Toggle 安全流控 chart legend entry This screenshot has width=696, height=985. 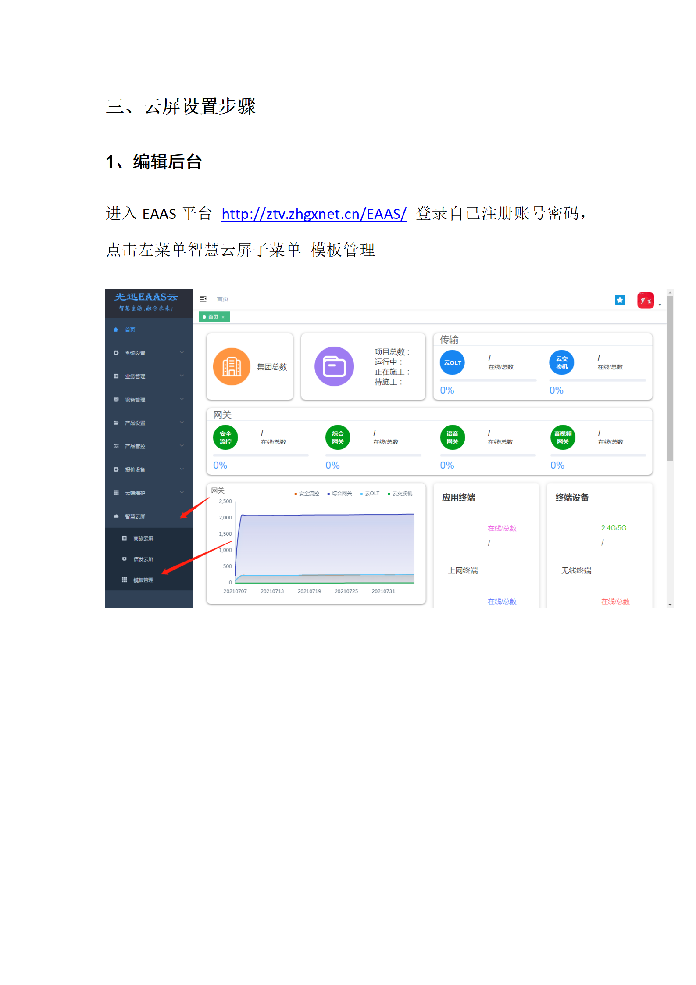[307, 494]
